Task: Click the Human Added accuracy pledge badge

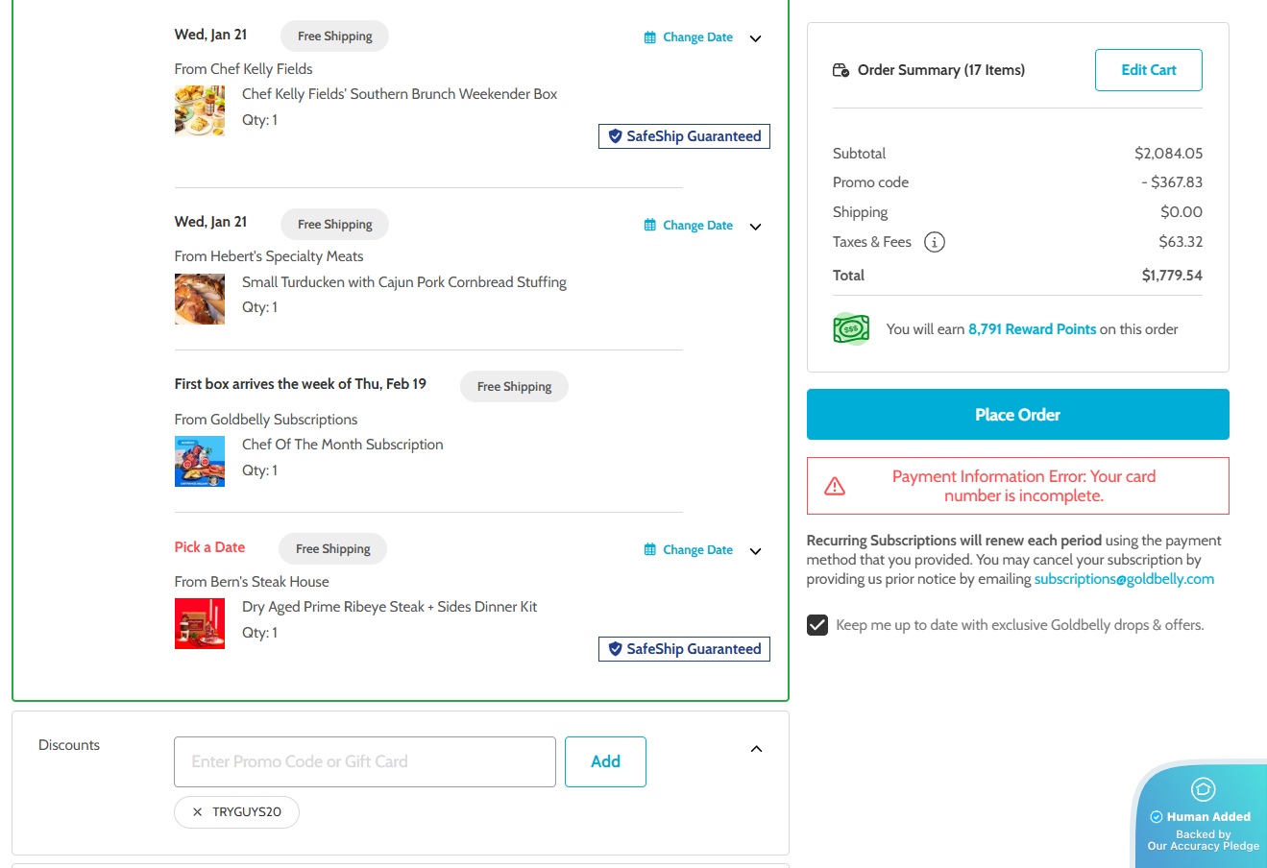Action: tap(1203, 817)
